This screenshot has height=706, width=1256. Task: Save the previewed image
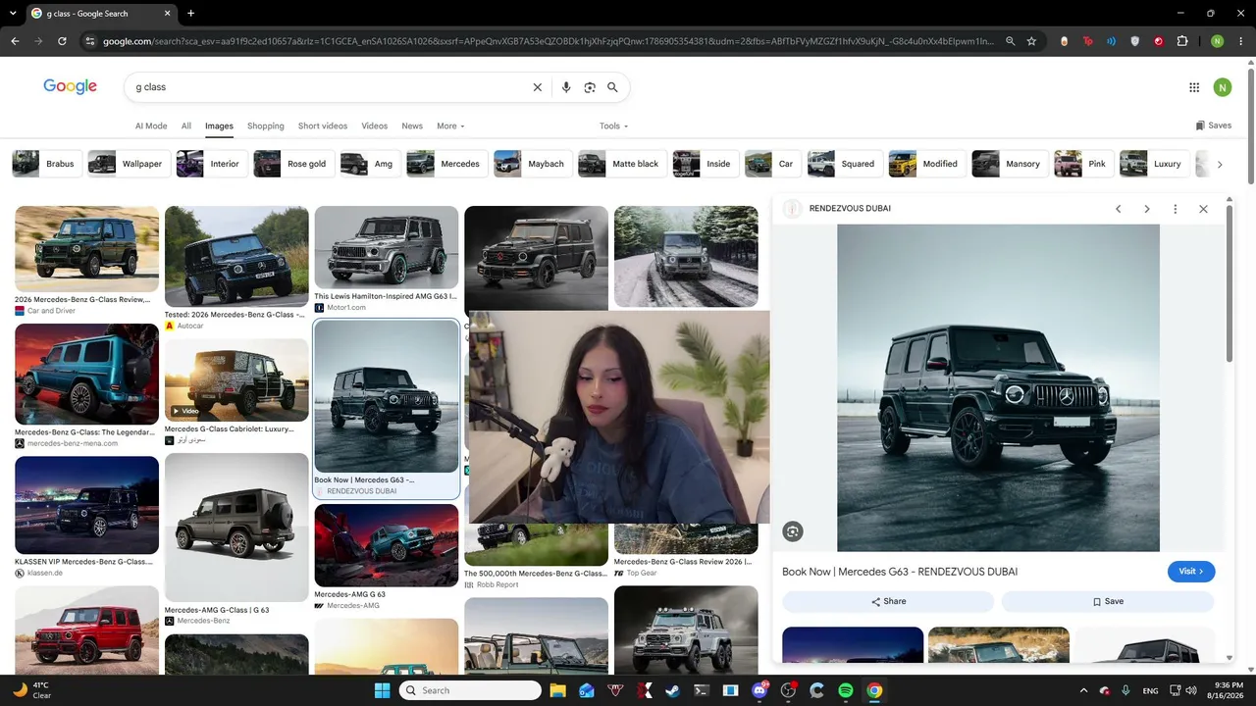pos(1108,601)
